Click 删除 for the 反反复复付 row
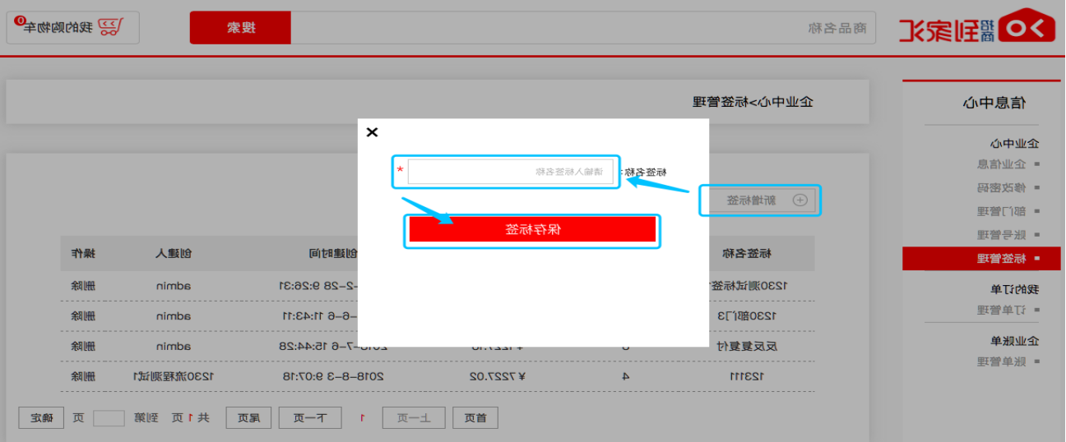This screenshot has width=1066, height=442. [83, 346]
